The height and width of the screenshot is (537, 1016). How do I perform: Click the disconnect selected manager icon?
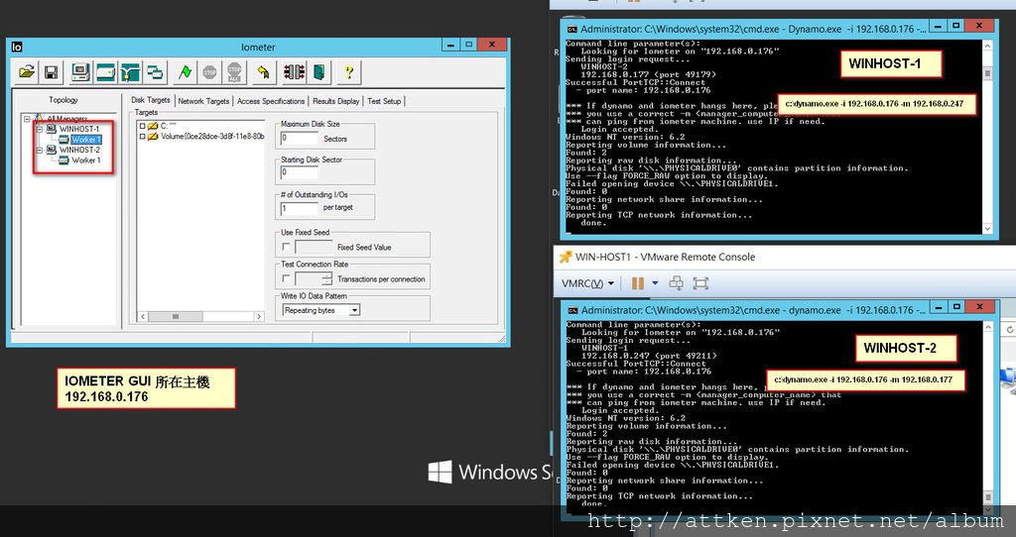tap(294, 72)
